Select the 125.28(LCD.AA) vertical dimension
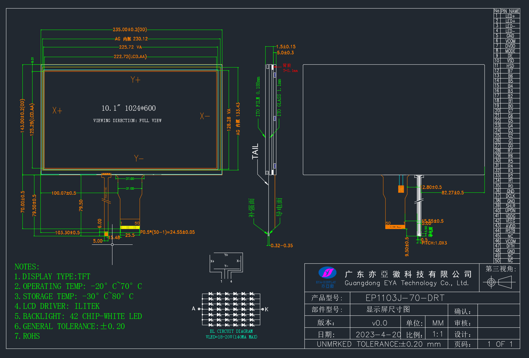 pos(32,120)
